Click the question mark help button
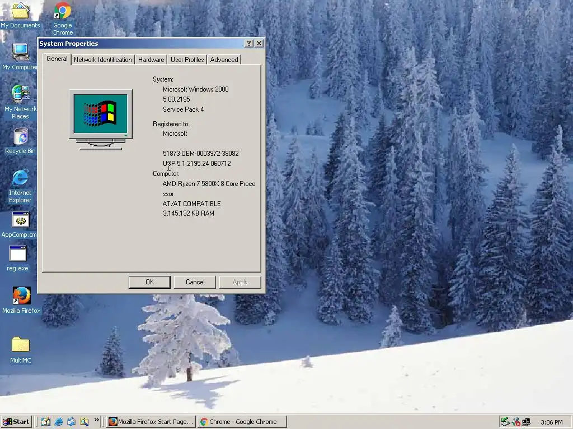The width and height of the screenshot is (573, 429). (248, 44)
